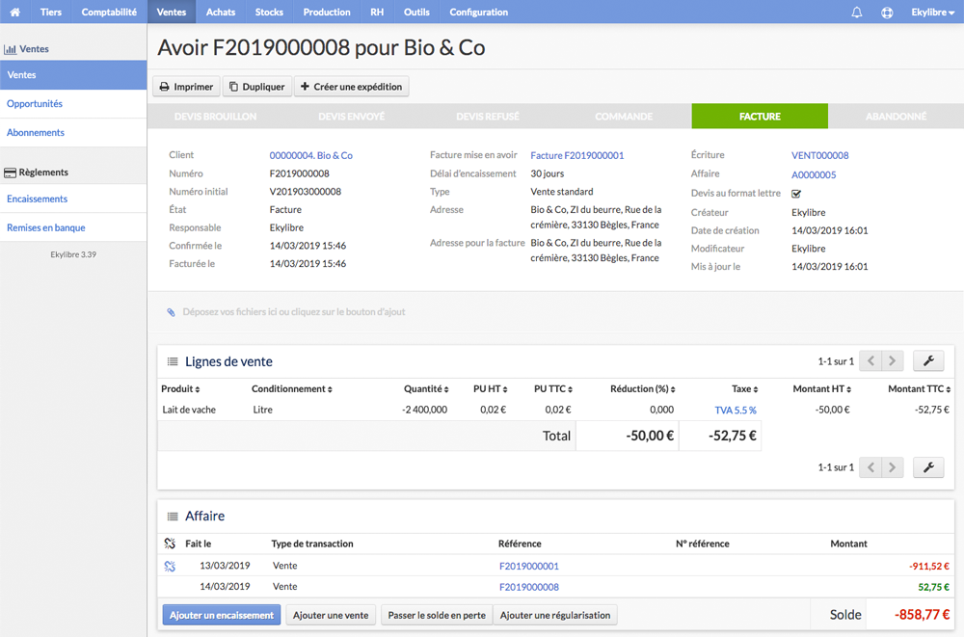Open Remises en banque in sidebar

[46, 227]
